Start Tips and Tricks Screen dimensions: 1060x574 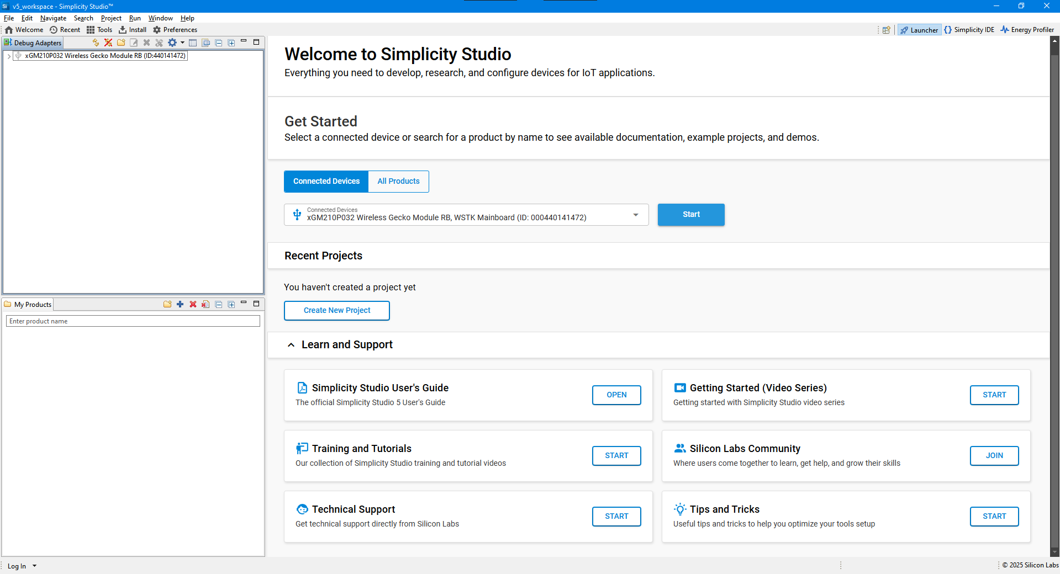tap(994, 517)
